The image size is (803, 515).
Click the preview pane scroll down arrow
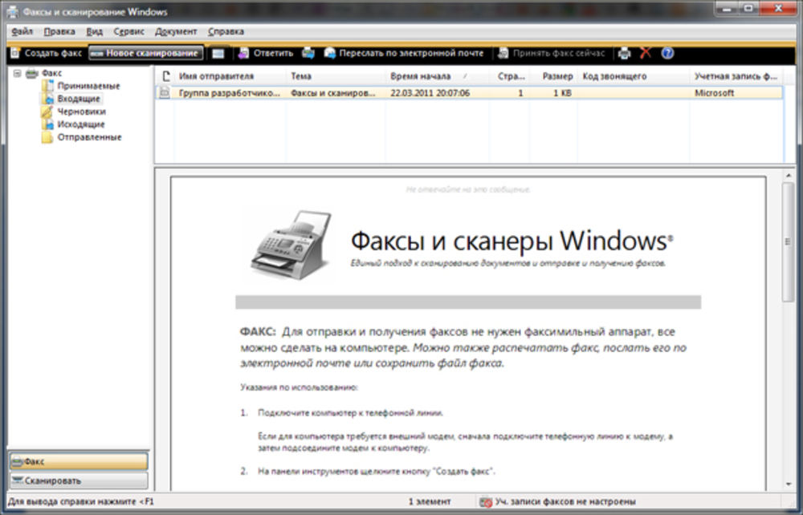click(789, 485)
